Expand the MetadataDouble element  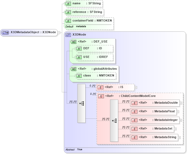tap(181, 103)
